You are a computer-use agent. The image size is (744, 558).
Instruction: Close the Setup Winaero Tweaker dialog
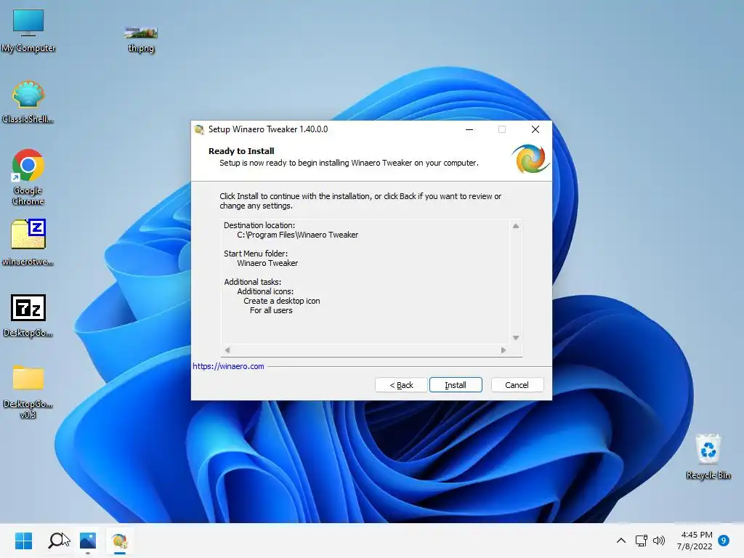[x=535, y=129]
